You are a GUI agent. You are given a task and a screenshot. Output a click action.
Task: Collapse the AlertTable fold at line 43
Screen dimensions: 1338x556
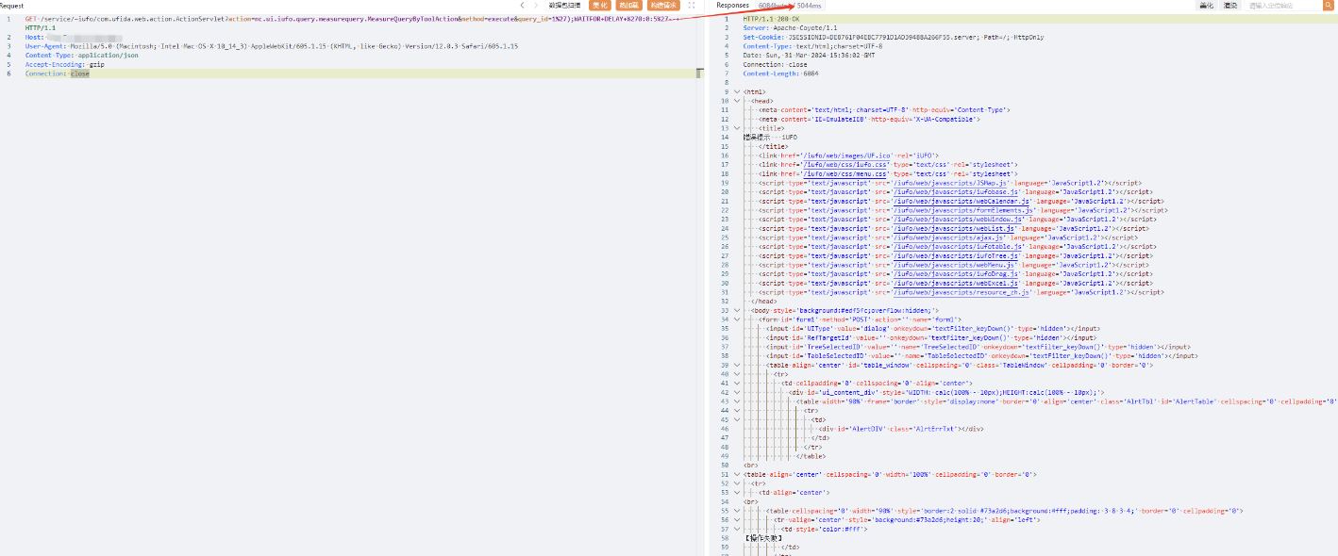738,401
